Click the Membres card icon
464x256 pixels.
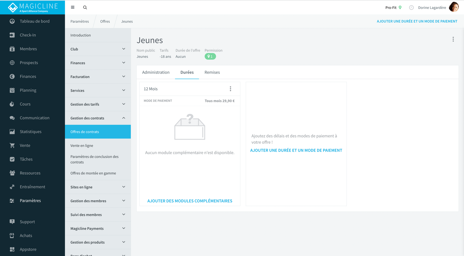tap(12, 49)
